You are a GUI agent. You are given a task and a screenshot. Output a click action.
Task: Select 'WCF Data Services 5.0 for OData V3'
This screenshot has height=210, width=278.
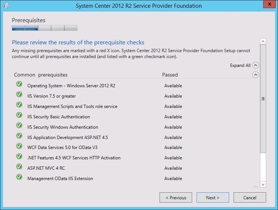[63, 148]
